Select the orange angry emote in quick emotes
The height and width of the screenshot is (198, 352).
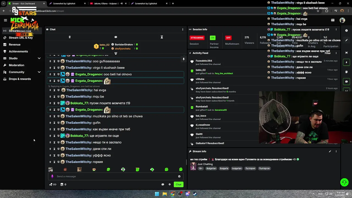pyautogui.click(x=65, y=169)
